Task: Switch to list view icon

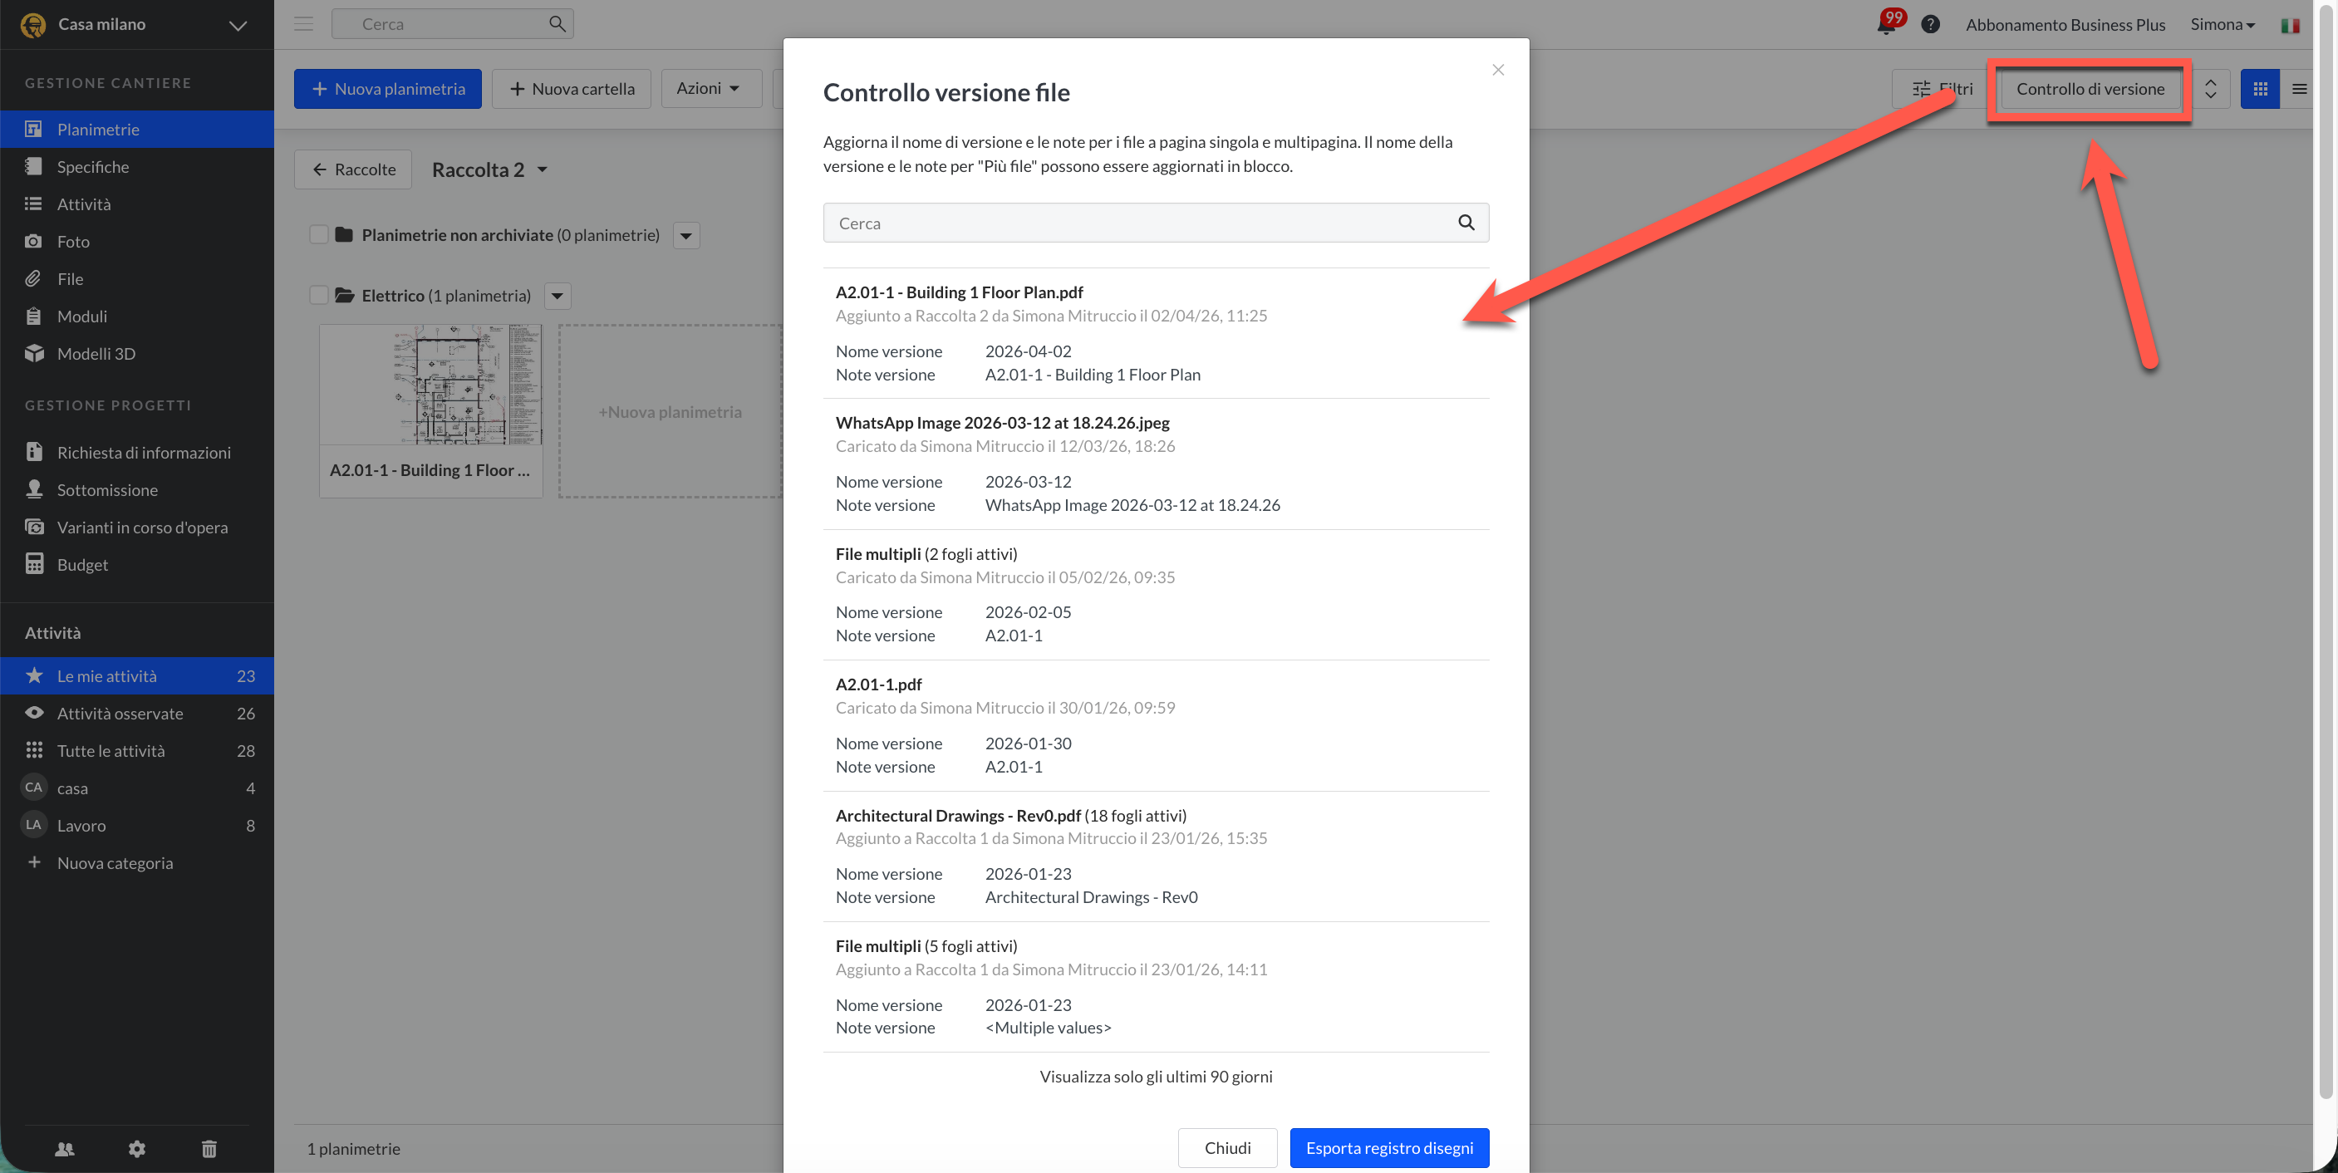Action: [2299, 89]
